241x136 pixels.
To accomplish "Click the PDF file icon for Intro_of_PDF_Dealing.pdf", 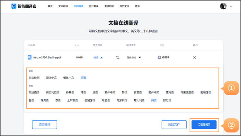I will click(x=30, y=58).
